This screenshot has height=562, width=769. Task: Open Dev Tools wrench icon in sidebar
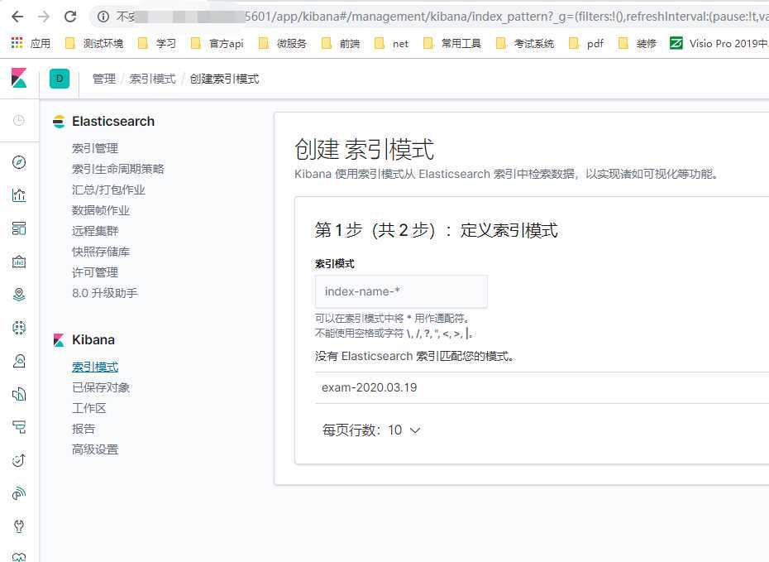[19, 526]
